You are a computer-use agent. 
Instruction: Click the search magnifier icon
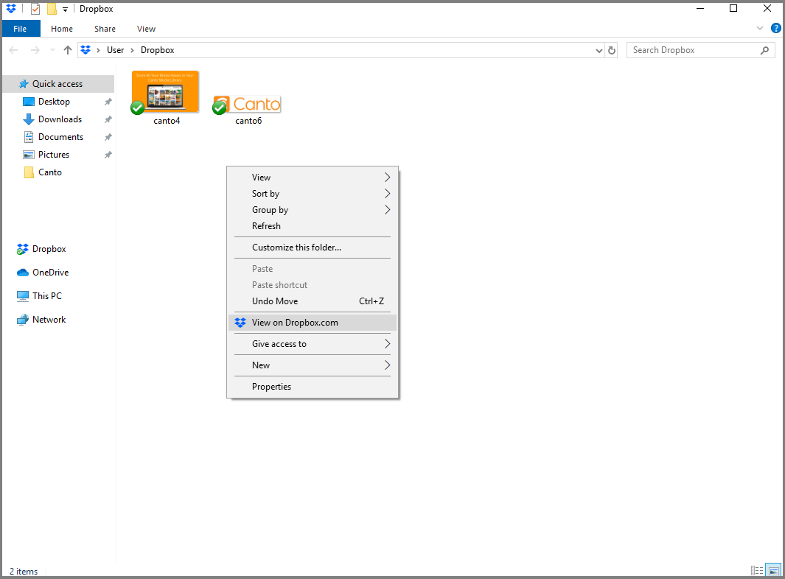(x=764, y=50)
